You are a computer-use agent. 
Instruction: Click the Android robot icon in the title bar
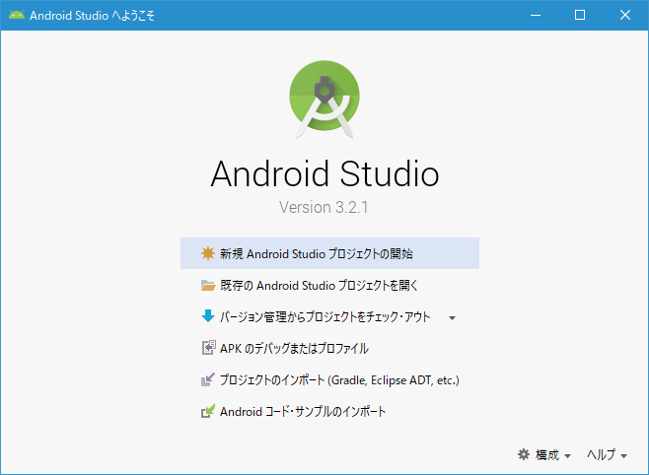(17, 15)
